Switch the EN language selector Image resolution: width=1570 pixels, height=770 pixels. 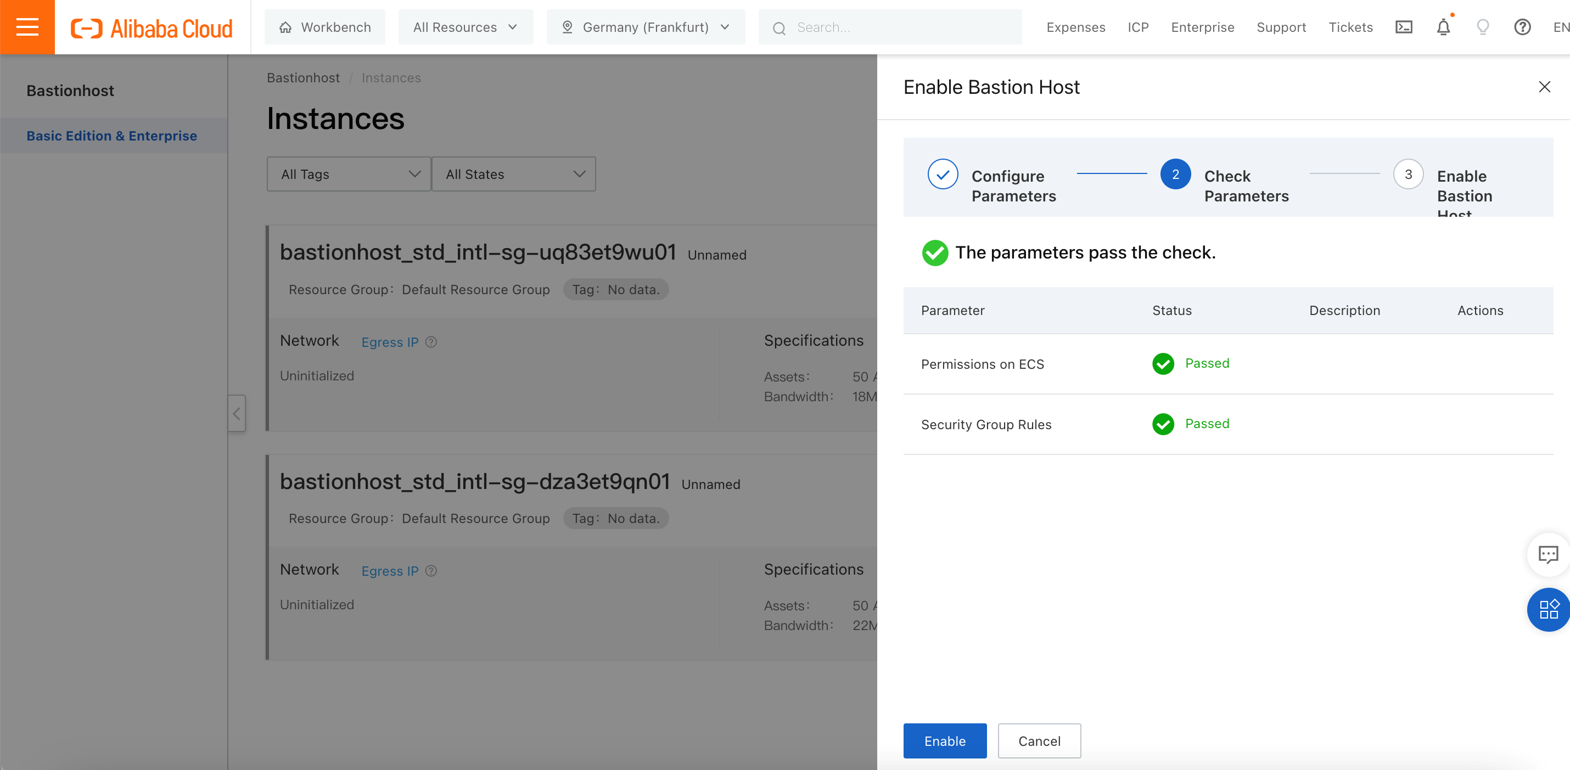click(1561, 27)
